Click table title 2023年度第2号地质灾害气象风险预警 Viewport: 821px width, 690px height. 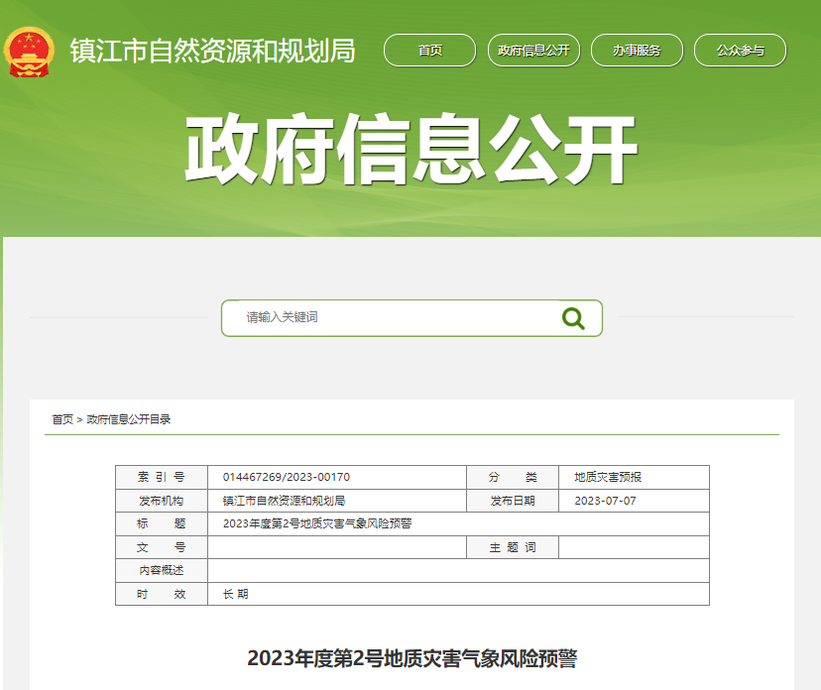[x=317, y=523]
